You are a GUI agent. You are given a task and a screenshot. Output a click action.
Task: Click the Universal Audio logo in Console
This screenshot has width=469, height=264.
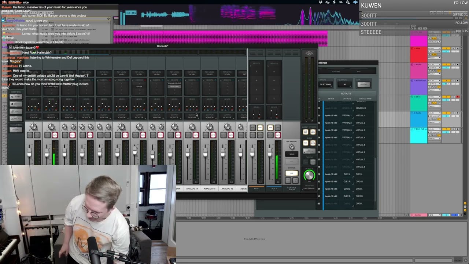[x=309, y=53]
